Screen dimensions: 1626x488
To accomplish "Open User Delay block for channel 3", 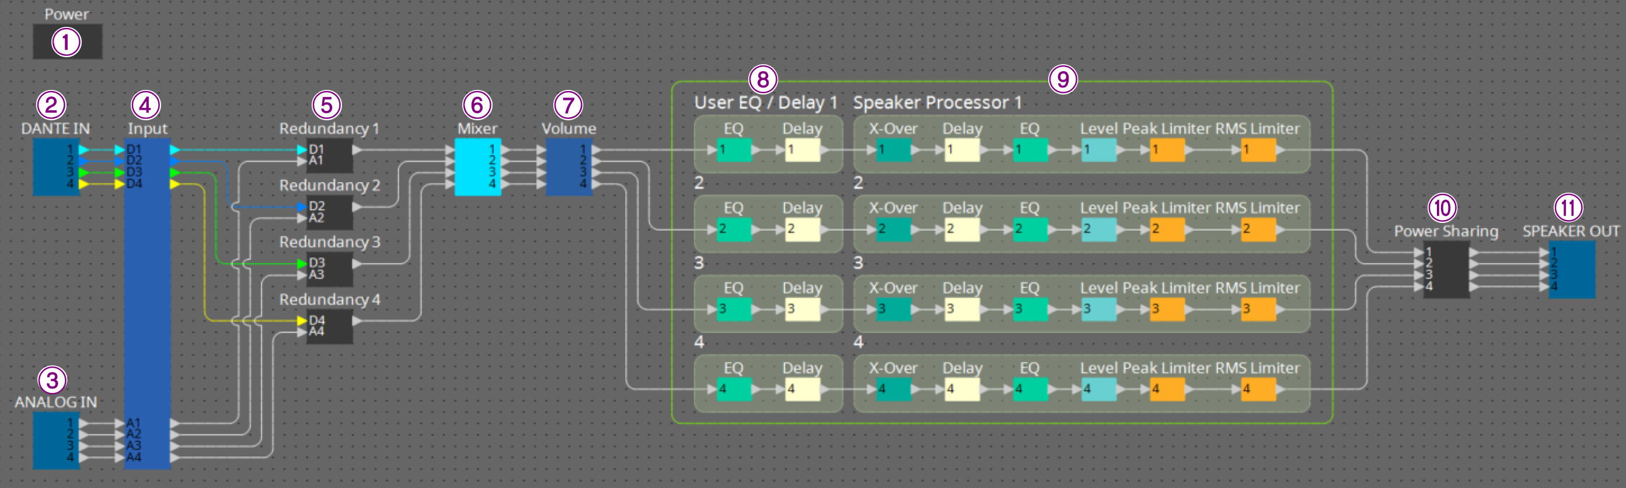I will coord(802,309).
